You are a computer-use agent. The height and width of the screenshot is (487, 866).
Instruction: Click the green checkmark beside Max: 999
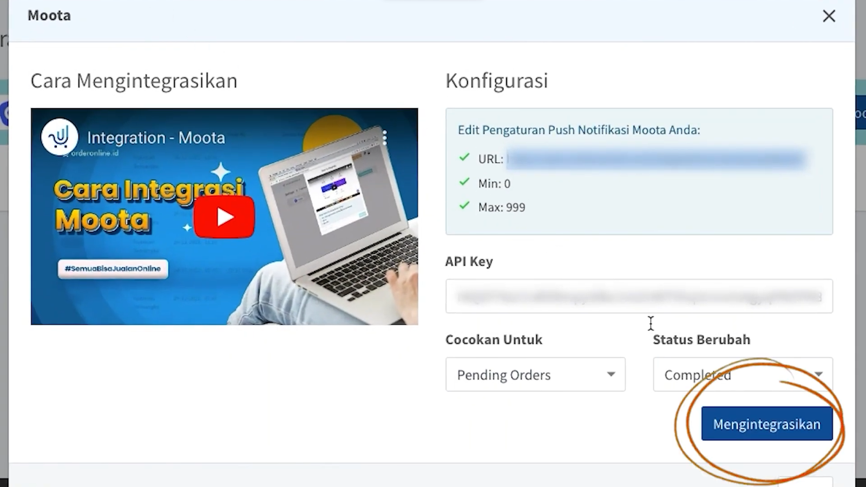464,206
